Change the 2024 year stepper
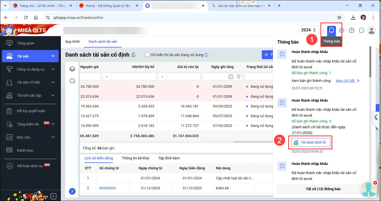 [314, 30]
